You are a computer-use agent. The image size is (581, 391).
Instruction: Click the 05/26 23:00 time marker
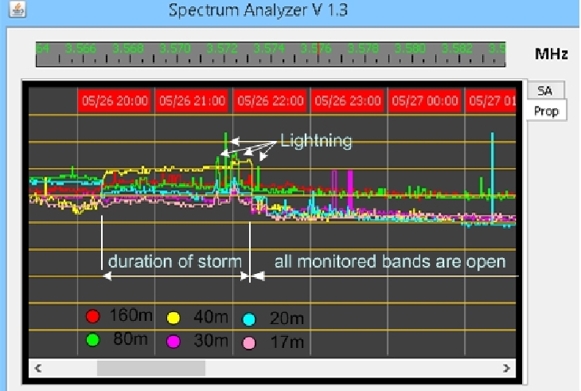click(x=348, y=101)
